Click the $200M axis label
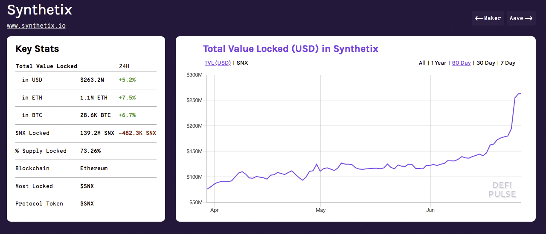The width and height of the screenshot is (546, 234). click(195, 126)
